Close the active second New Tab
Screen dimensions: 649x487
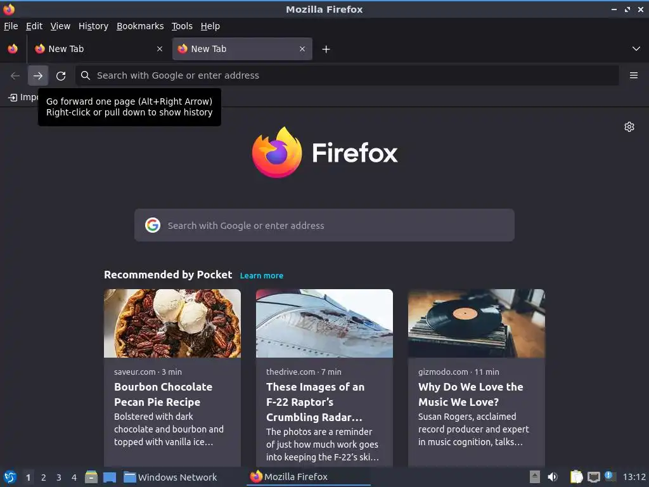[x=302, y=49]
